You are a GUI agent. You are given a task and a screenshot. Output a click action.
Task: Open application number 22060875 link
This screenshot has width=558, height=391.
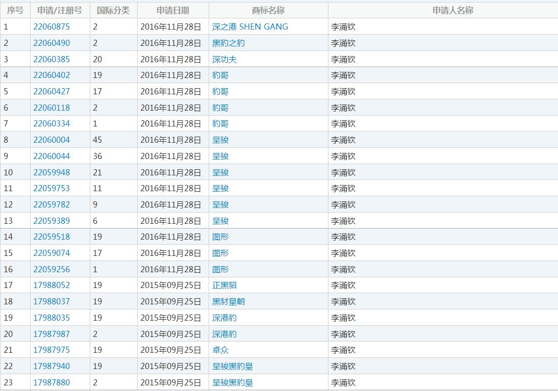coord(52,27)
